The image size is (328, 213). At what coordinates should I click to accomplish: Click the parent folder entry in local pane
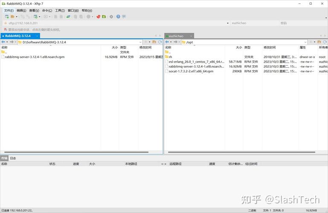click(4, 52)
